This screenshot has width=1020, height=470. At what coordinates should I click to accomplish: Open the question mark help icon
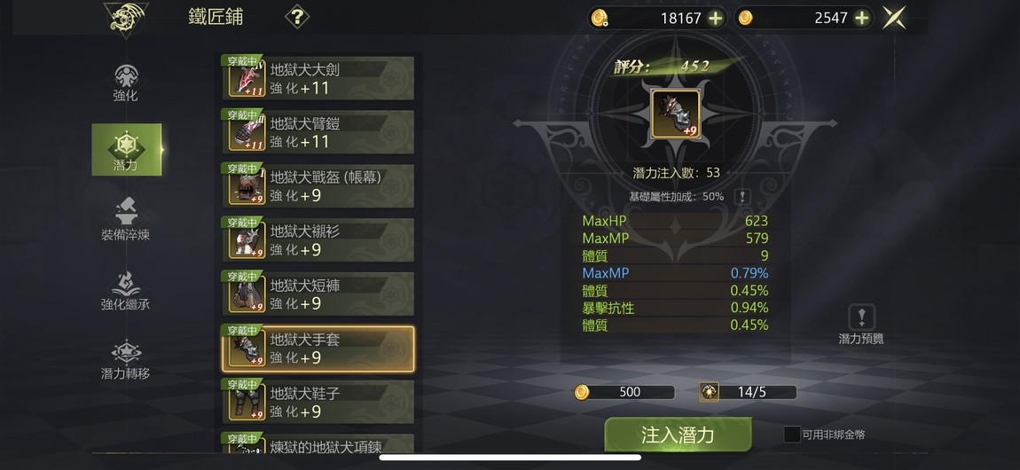pos(296,17)
